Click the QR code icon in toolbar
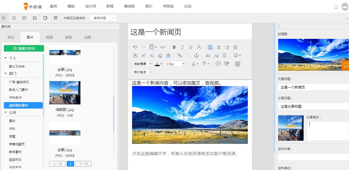The height and width of the screenshot is (170, 349). click(56, 18)
